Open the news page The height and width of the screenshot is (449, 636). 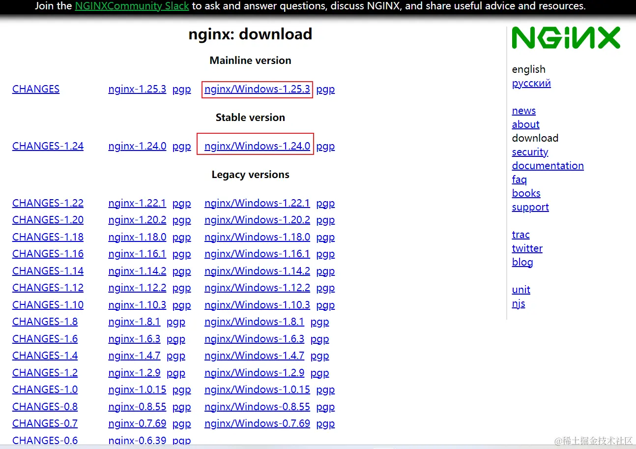tap(523, 111)
